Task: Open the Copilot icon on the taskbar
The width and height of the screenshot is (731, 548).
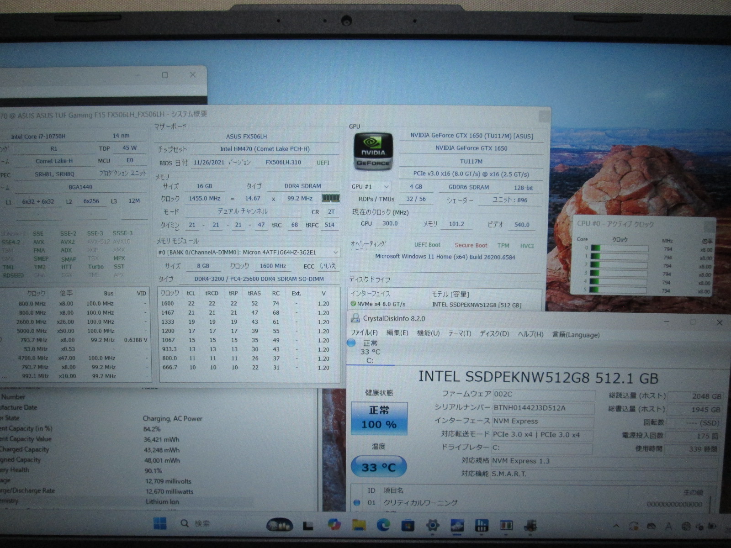Action: coord(334,525)
